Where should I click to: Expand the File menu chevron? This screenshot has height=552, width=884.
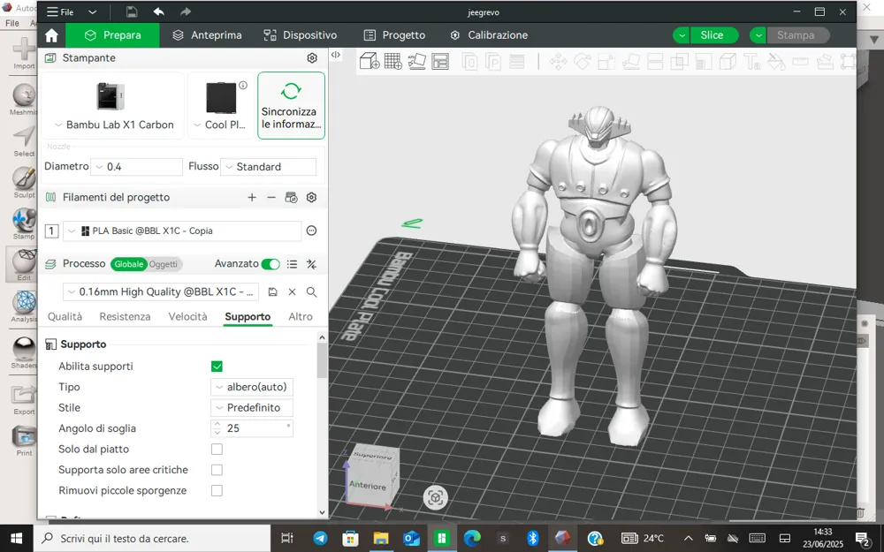coord(93,11)
